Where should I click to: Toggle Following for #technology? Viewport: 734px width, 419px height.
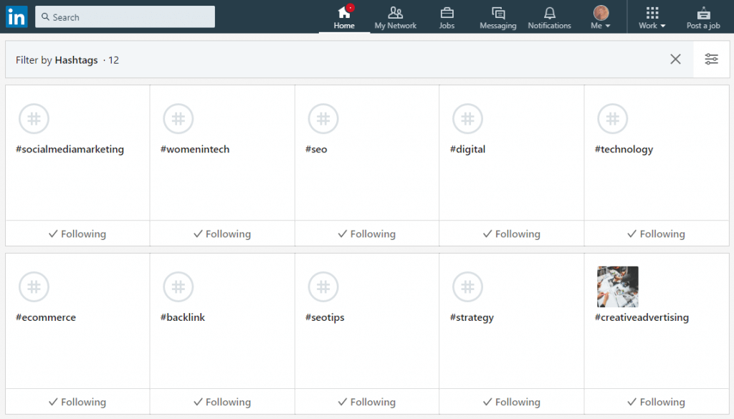[x=657, y=233]
